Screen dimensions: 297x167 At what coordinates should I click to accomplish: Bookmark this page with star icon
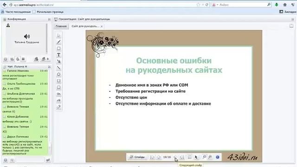(198, 5)
